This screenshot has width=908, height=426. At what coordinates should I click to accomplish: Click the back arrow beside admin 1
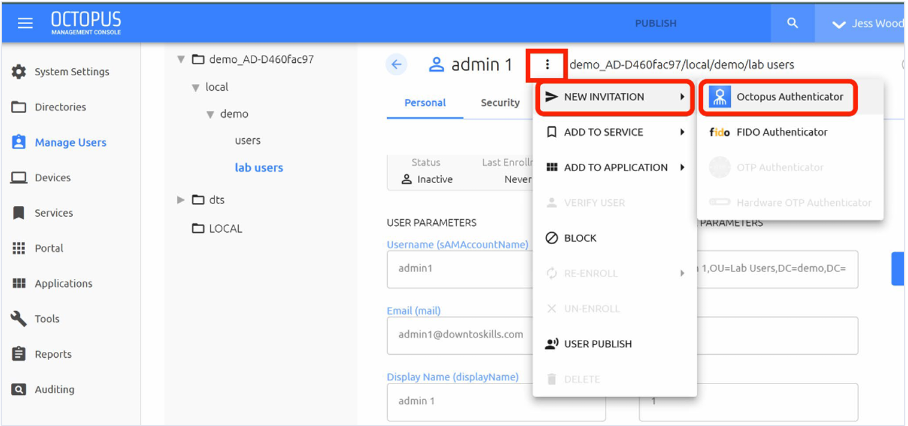[x=396, y=65]
